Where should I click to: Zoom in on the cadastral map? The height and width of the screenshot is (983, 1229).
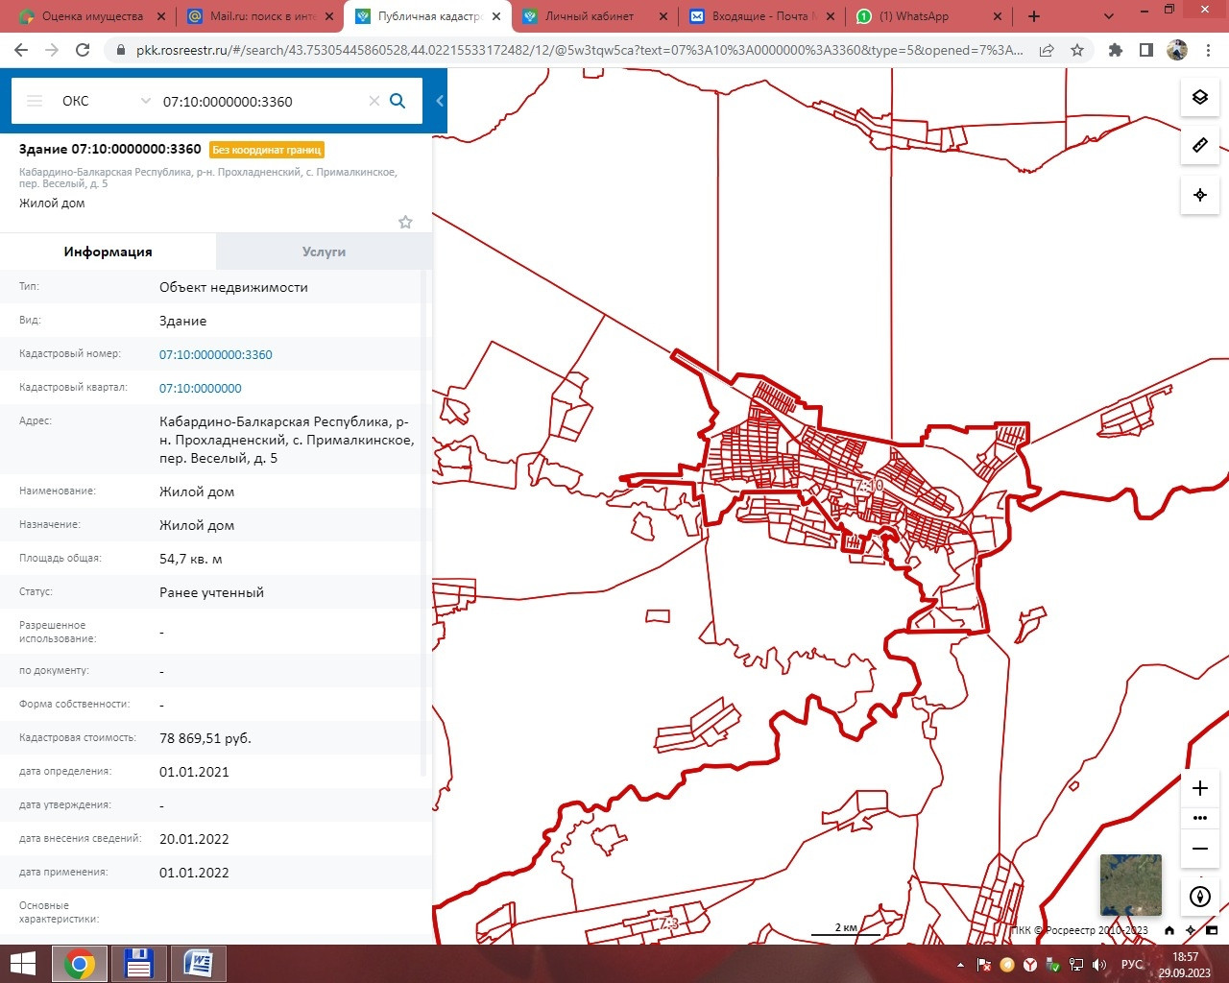(1199, 788)
